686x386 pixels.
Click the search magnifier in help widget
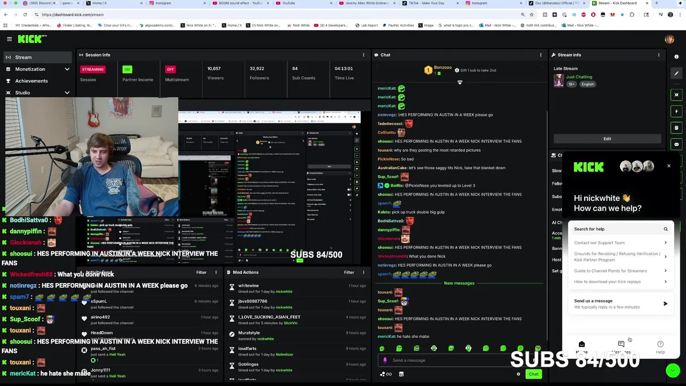[x=666, y=229]
